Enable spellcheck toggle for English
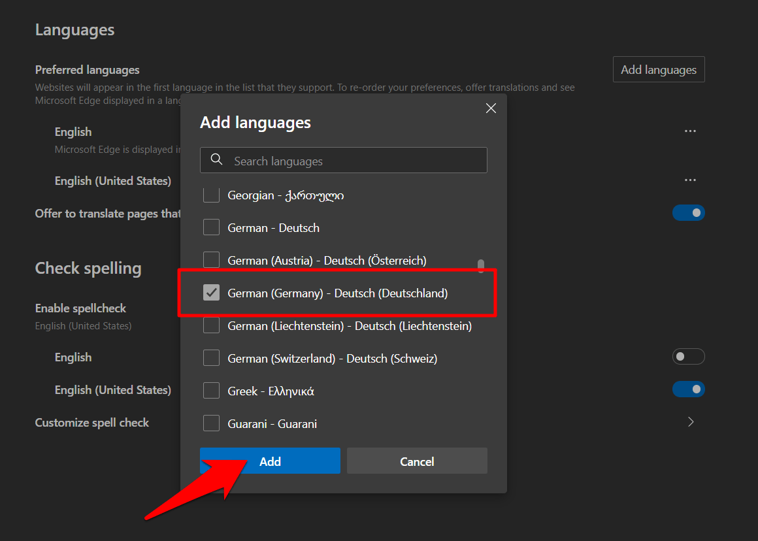 [688, 357]
